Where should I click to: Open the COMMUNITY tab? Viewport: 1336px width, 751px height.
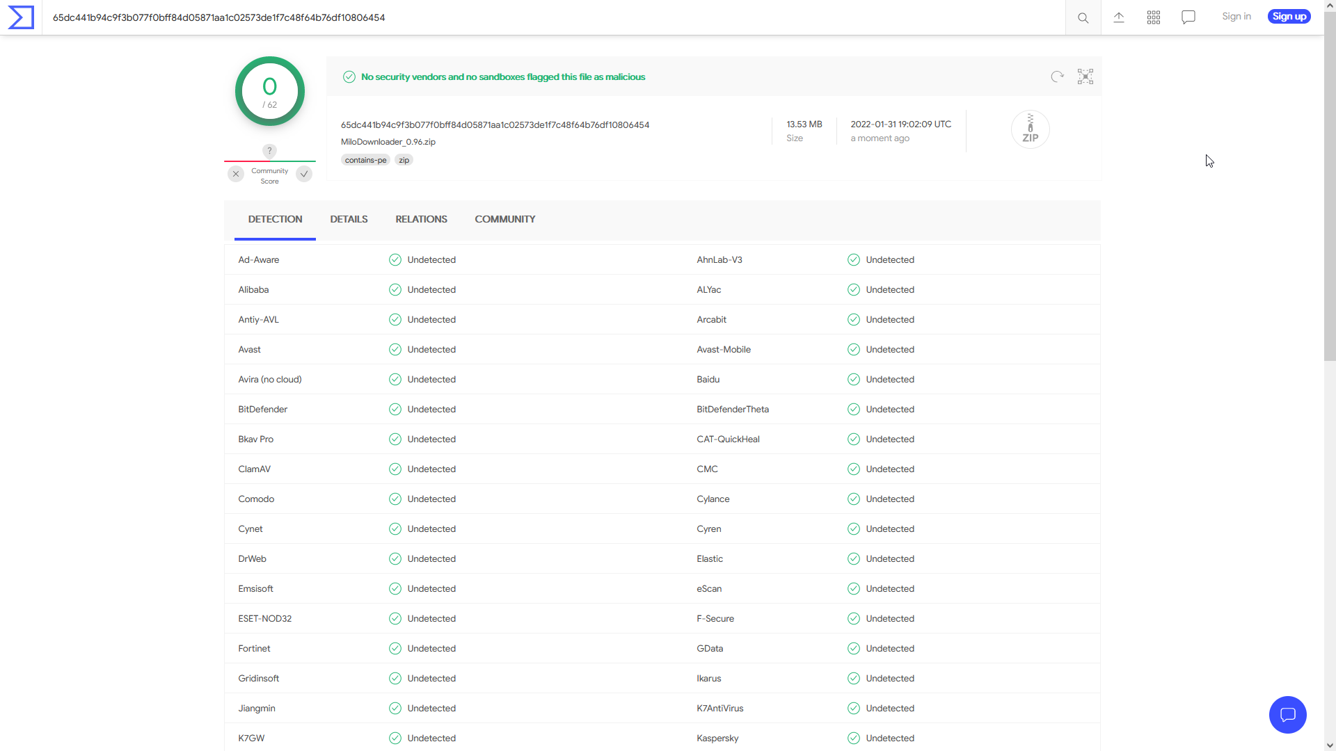(505, 219)
